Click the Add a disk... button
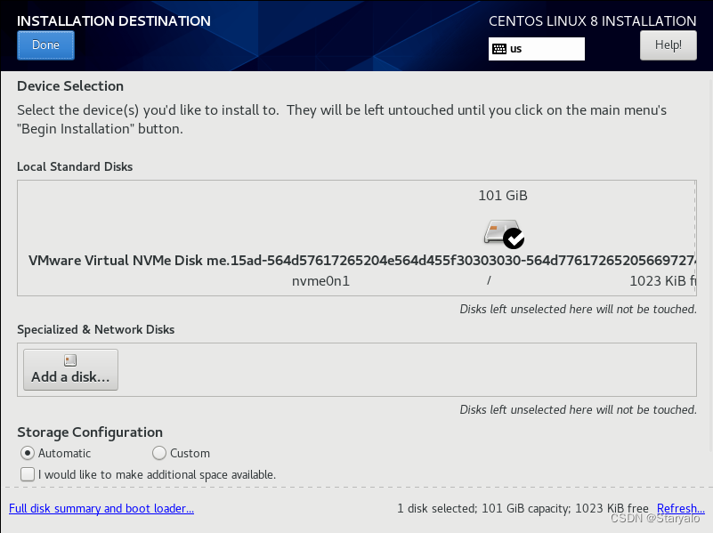Viewport: 713px width, 533px height. point(70,369)
